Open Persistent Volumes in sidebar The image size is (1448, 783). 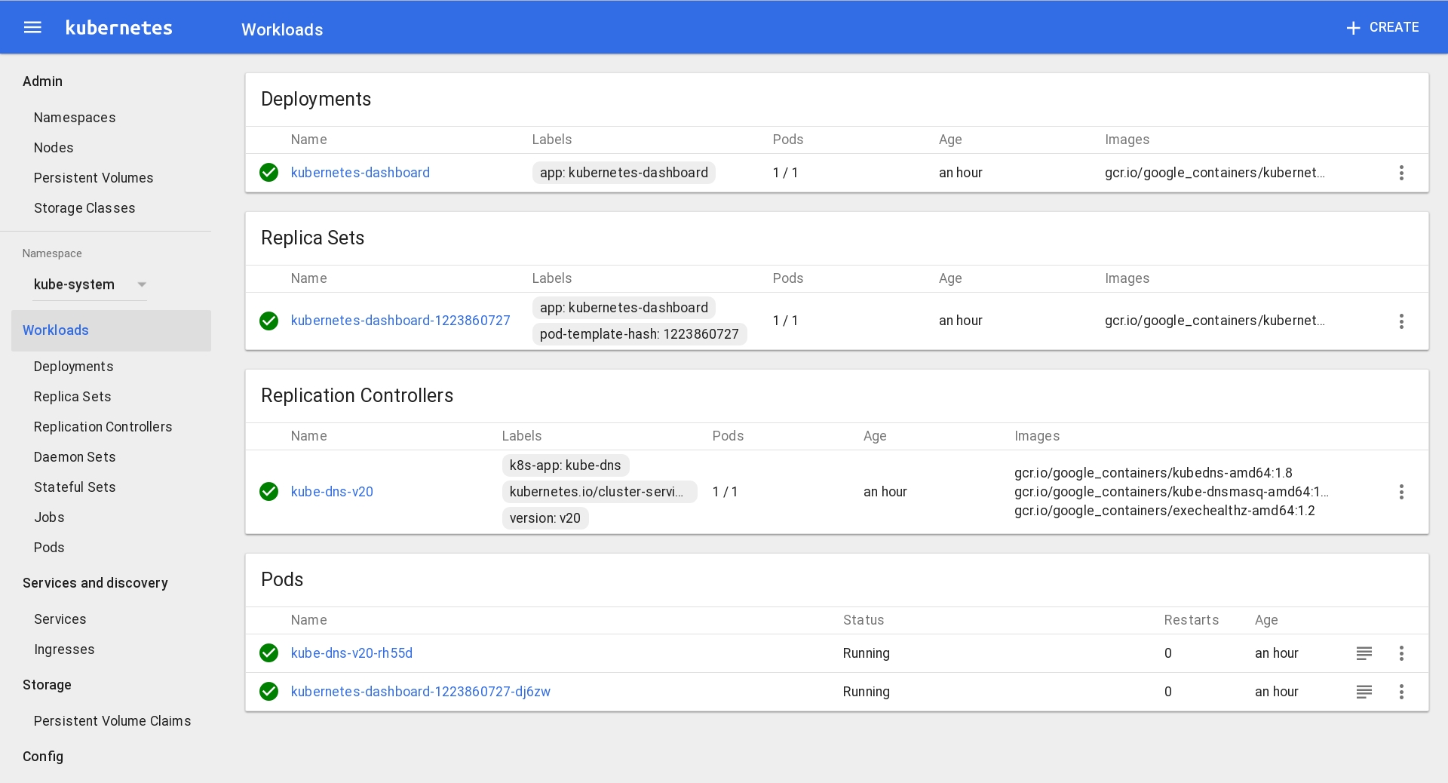click(x=94, y=178)
